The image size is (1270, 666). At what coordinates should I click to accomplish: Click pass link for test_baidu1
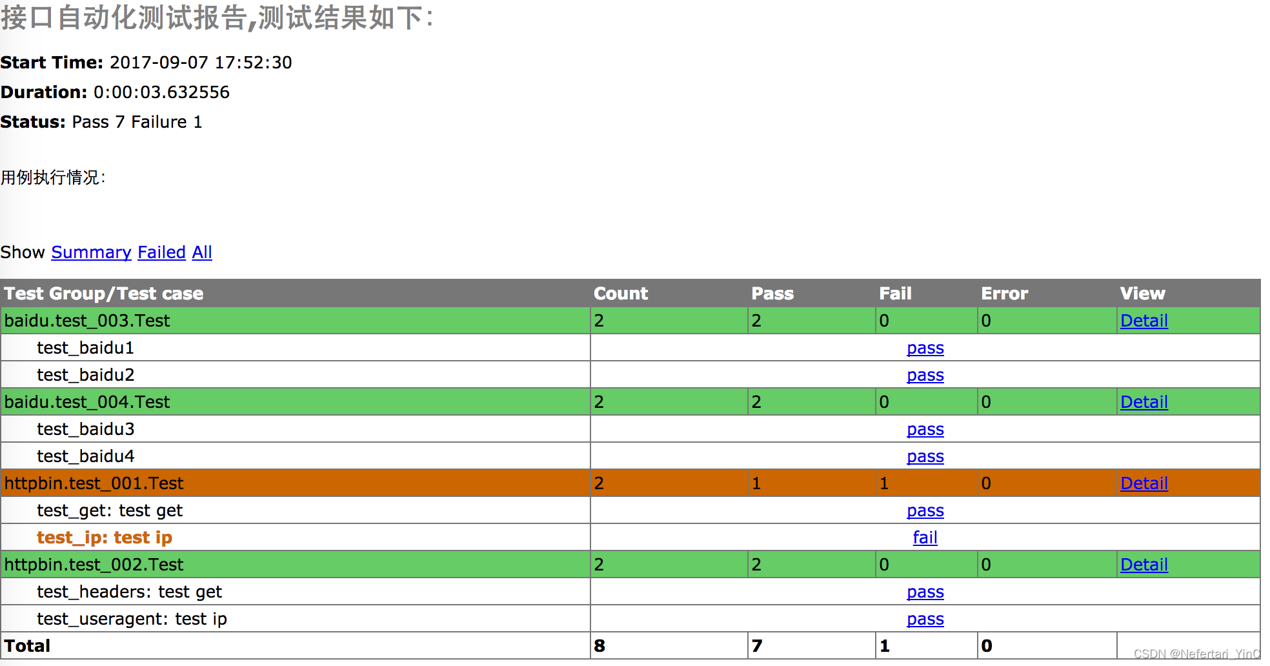point(925,348)
